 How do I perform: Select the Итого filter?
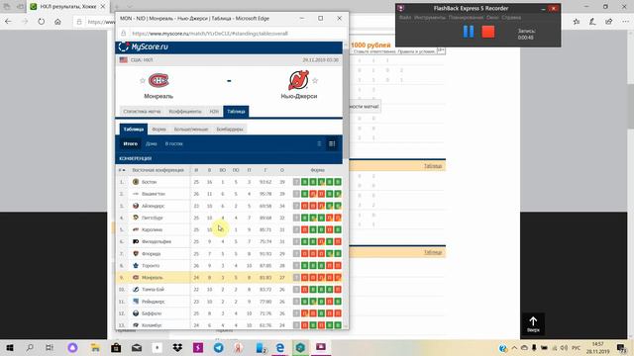point(131,143)
